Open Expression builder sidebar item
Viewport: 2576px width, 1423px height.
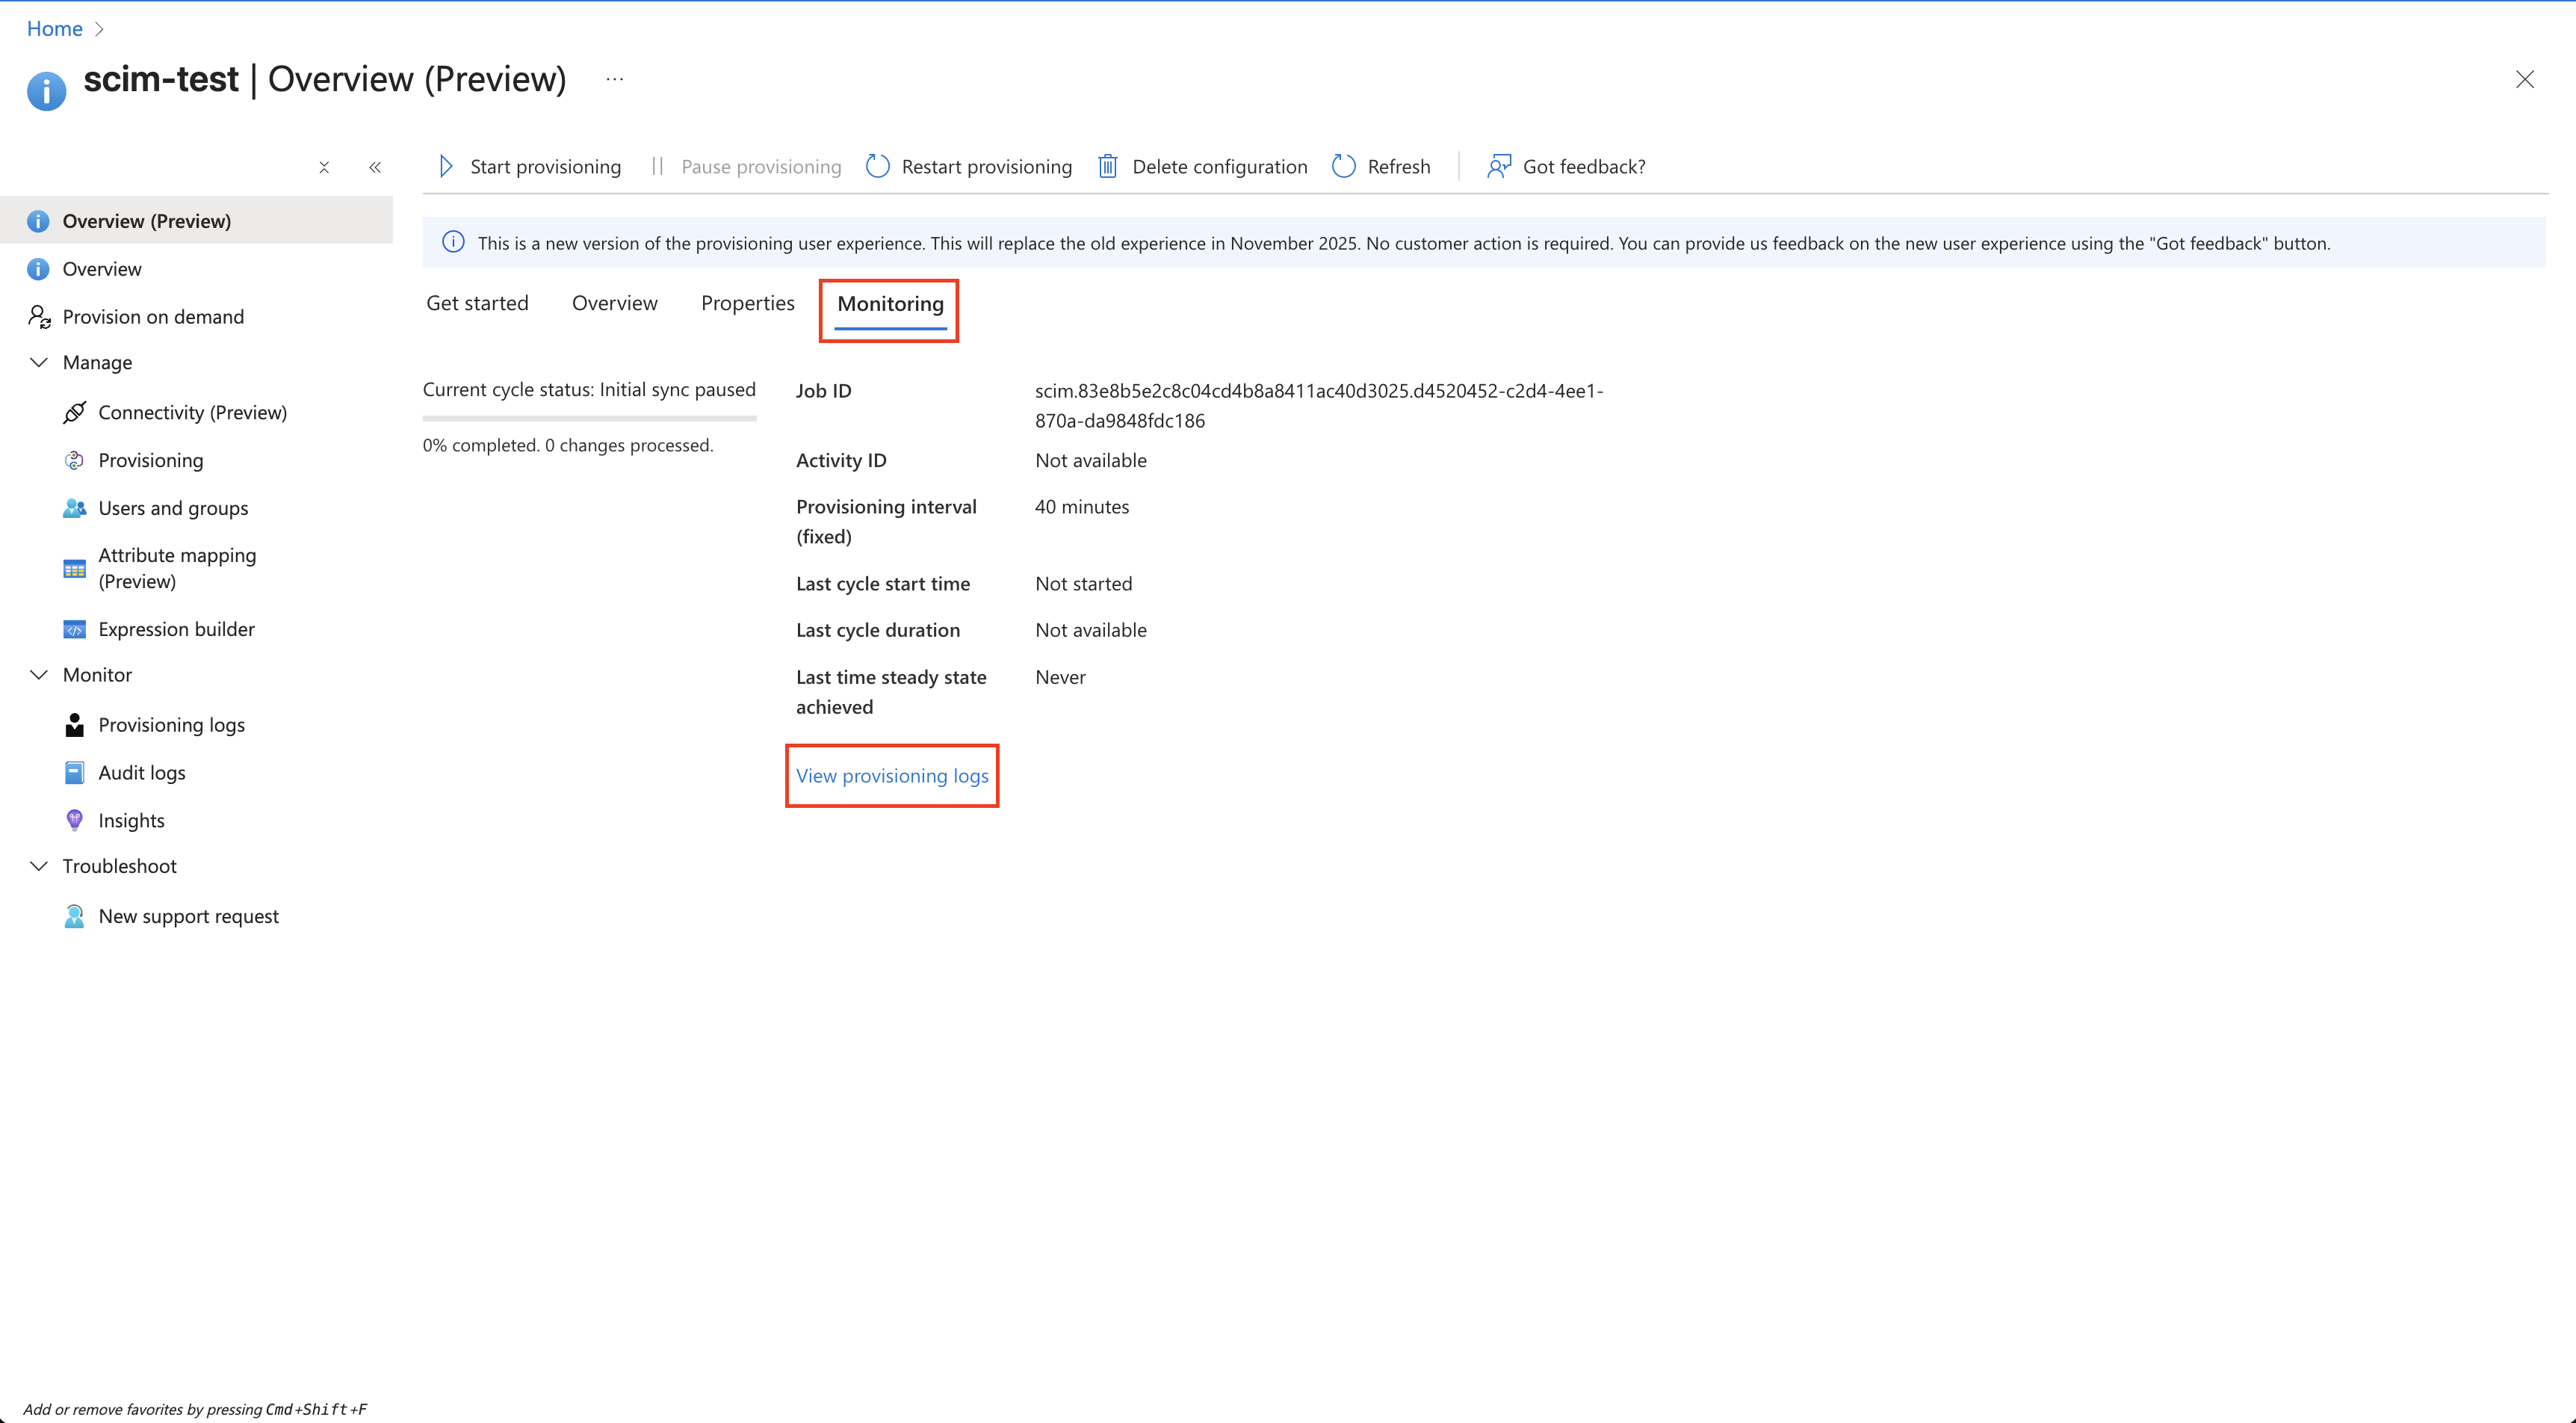176,629
